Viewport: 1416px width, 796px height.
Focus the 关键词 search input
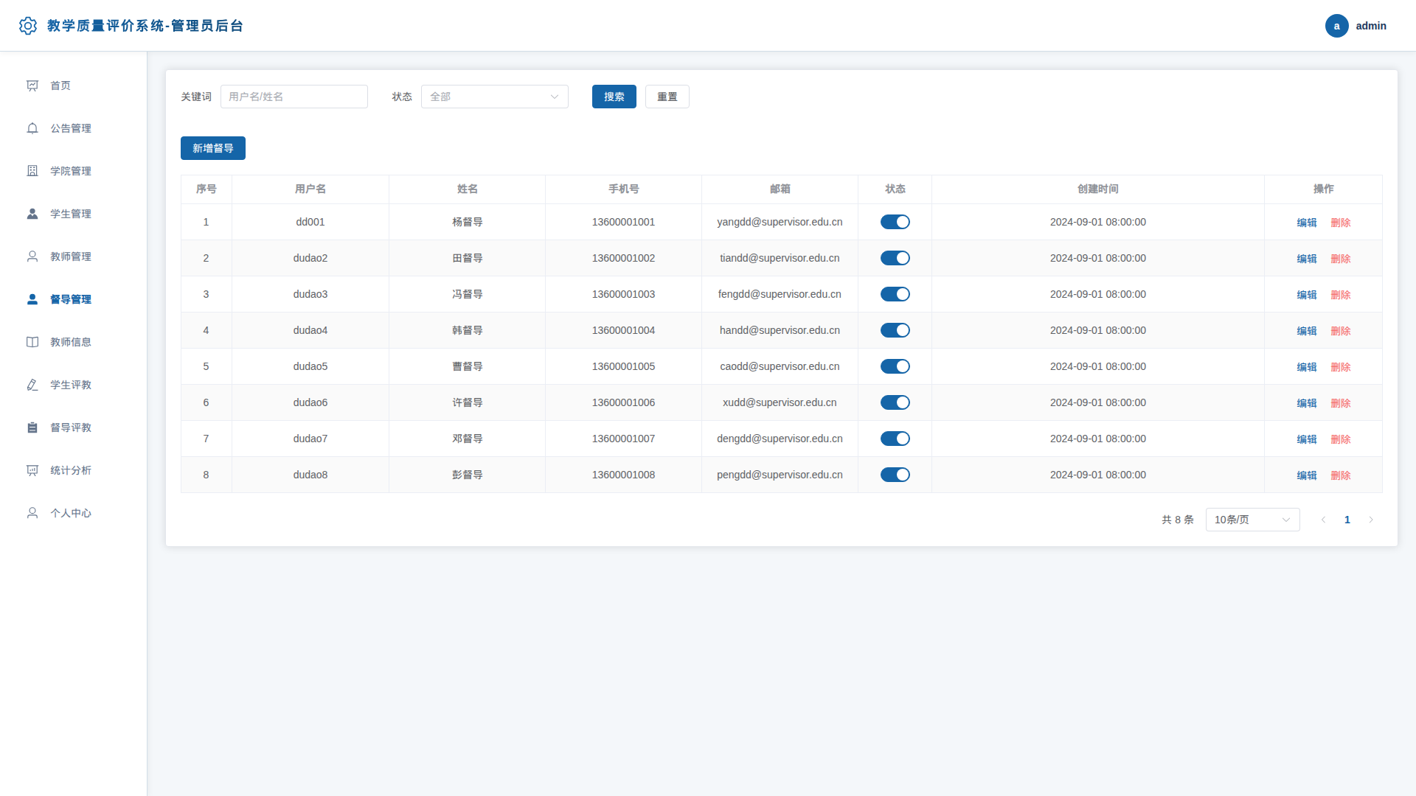(294, 97)
